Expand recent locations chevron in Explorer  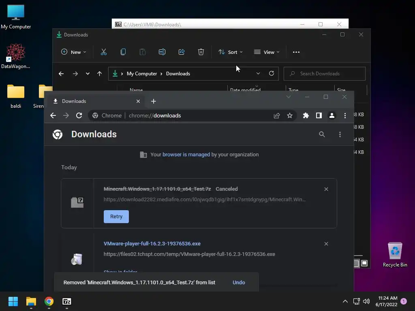point(88,74)
